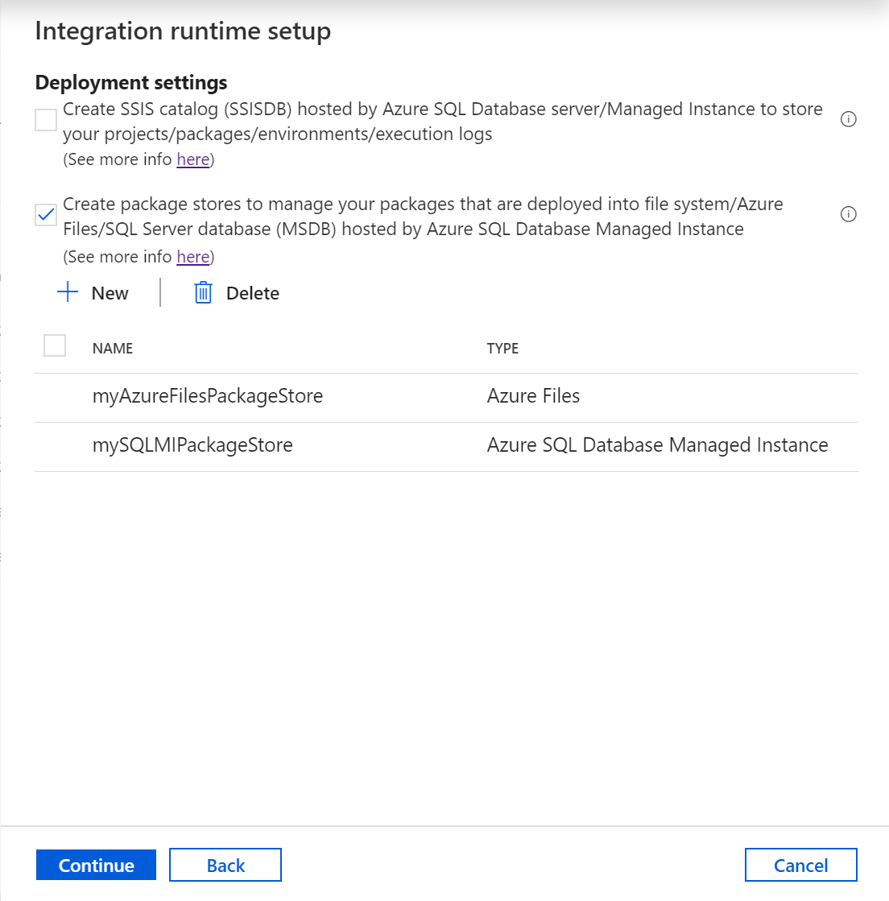Click the Delete trash can icon

click(201, 292)
